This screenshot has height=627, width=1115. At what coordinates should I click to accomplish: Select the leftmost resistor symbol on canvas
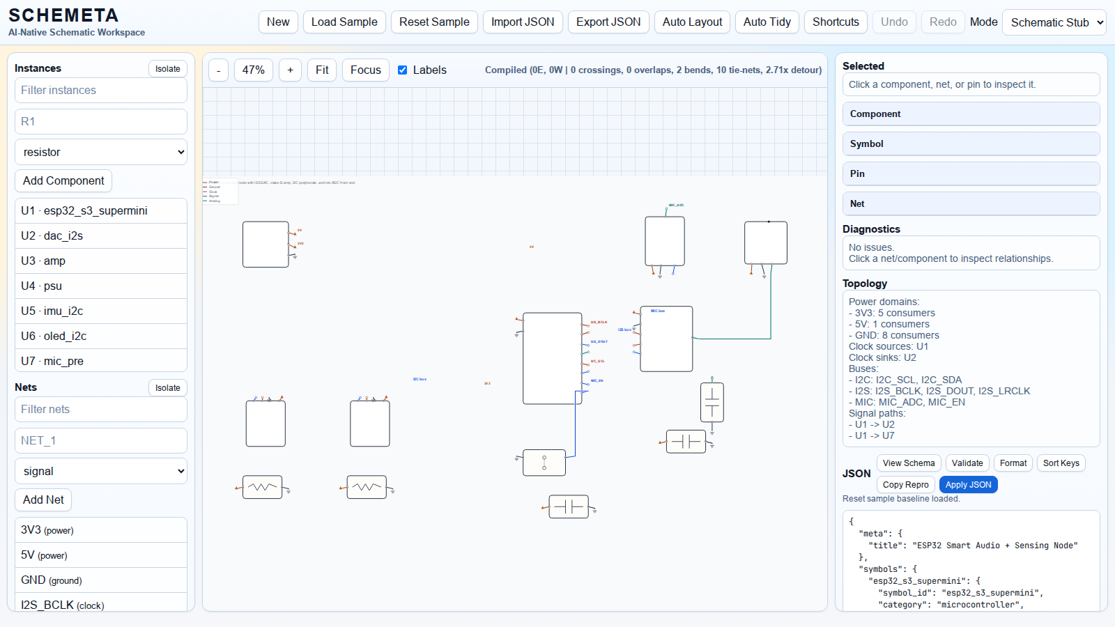[x=262, y=487]
